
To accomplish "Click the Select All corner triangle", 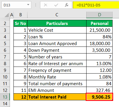I will [7, 15].
